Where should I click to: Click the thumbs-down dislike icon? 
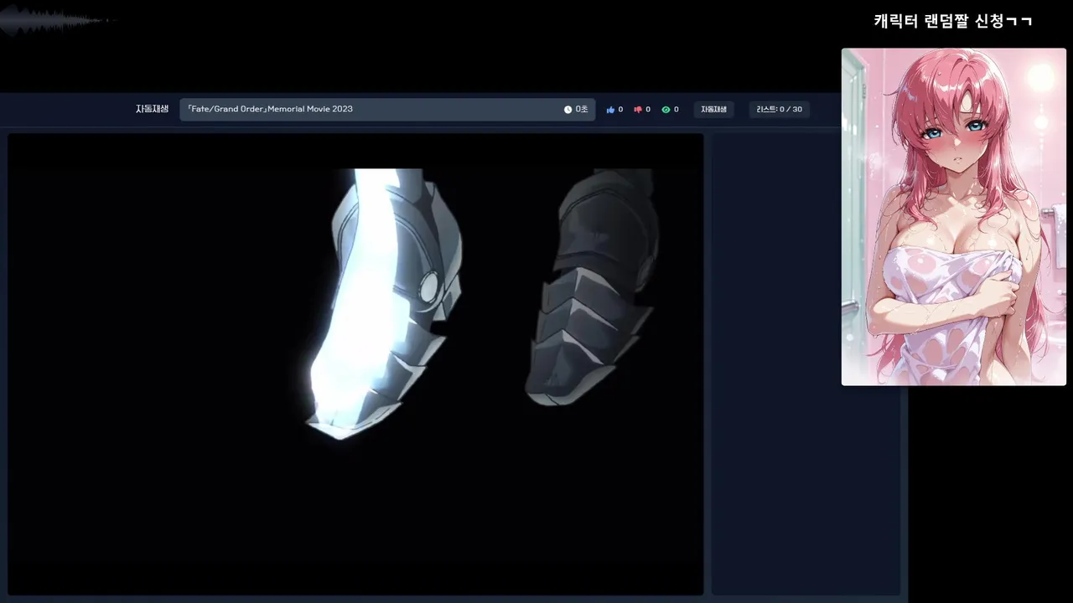coord(638,110)
